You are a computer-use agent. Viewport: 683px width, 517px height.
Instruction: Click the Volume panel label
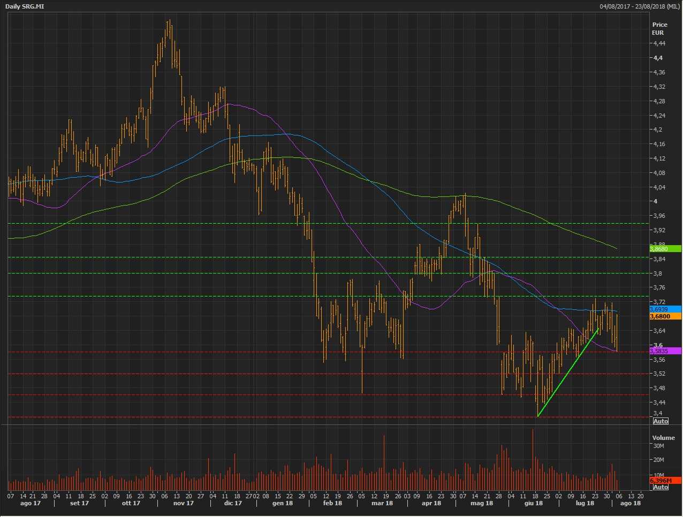[663, 438]
